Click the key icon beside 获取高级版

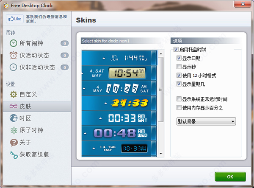click(x=14, y=155)
